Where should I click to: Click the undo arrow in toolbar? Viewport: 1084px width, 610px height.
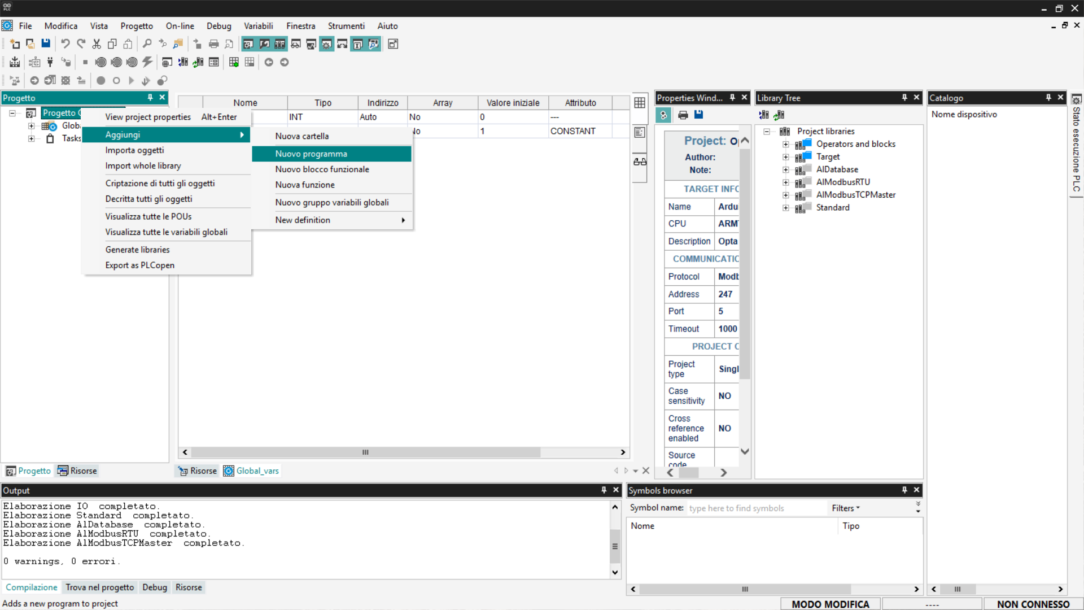pyautogui.click(x=65, y=43)
